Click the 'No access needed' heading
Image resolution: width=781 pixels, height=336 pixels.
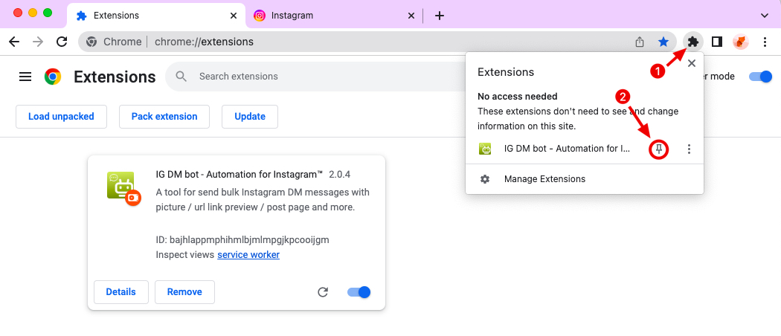(x=518, y=96)
